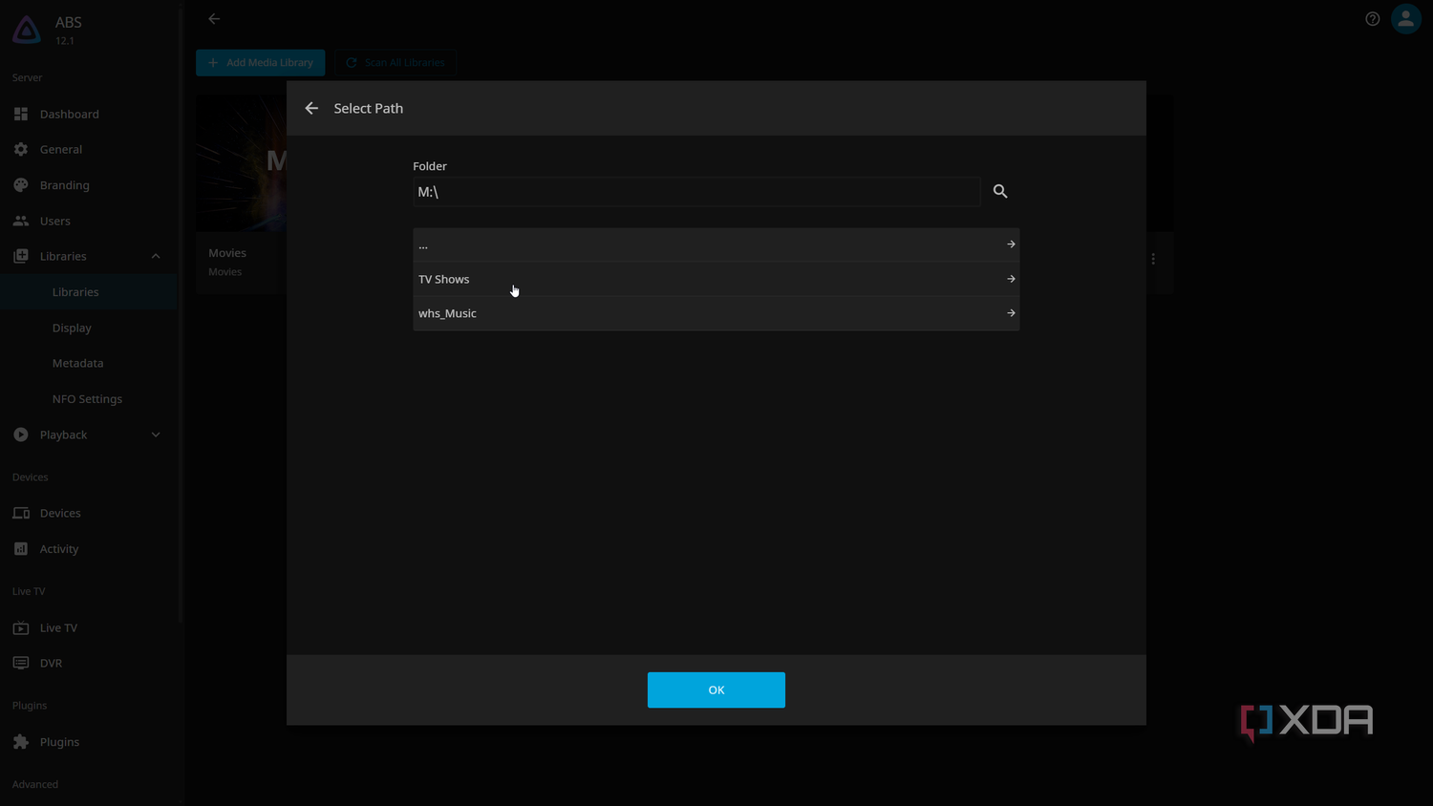The width and height of the screenshot is (1433, 806).
Task: Collapse the Libraries section chevron
Action: point(156,256)
